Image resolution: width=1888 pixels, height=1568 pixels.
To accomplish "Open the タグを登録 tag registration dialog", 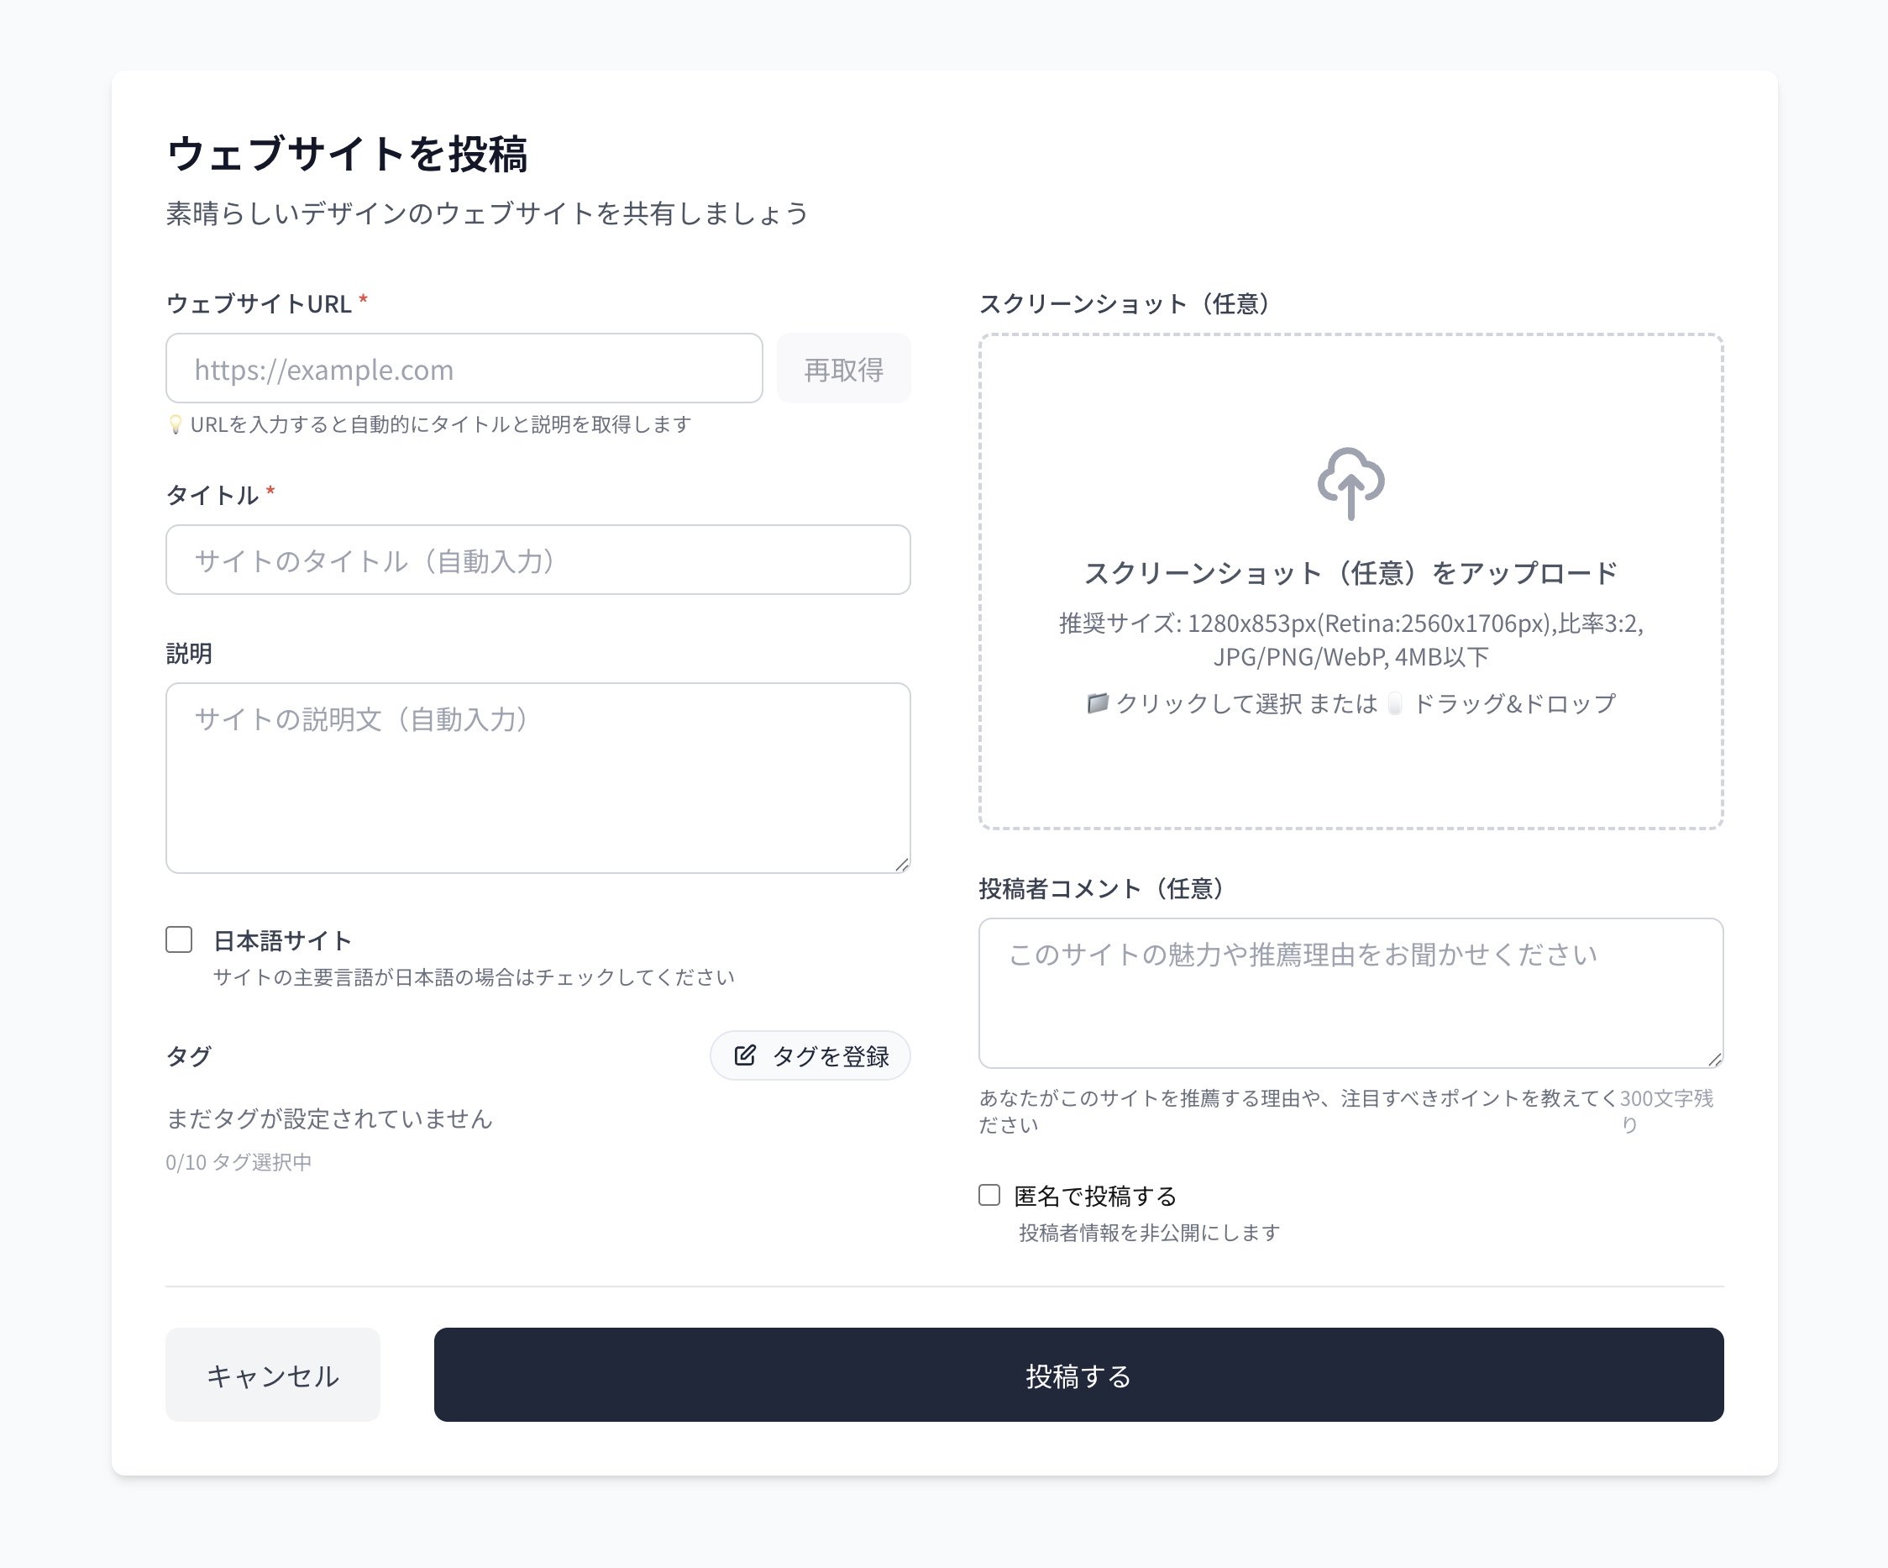I will pyautogui.click(x=810, y=1055).
